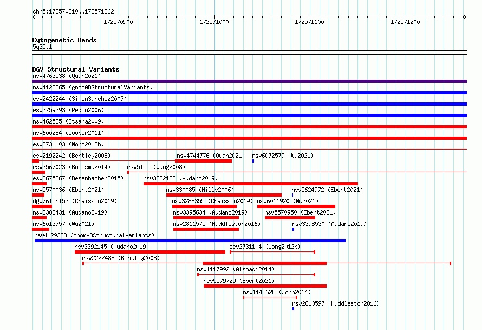Image resolution: width=482 pixels, height=330 pixels.
Task: Click the nsv4123865 (gnomADStructuralVariants) label
Action: (x=93, y=87)
